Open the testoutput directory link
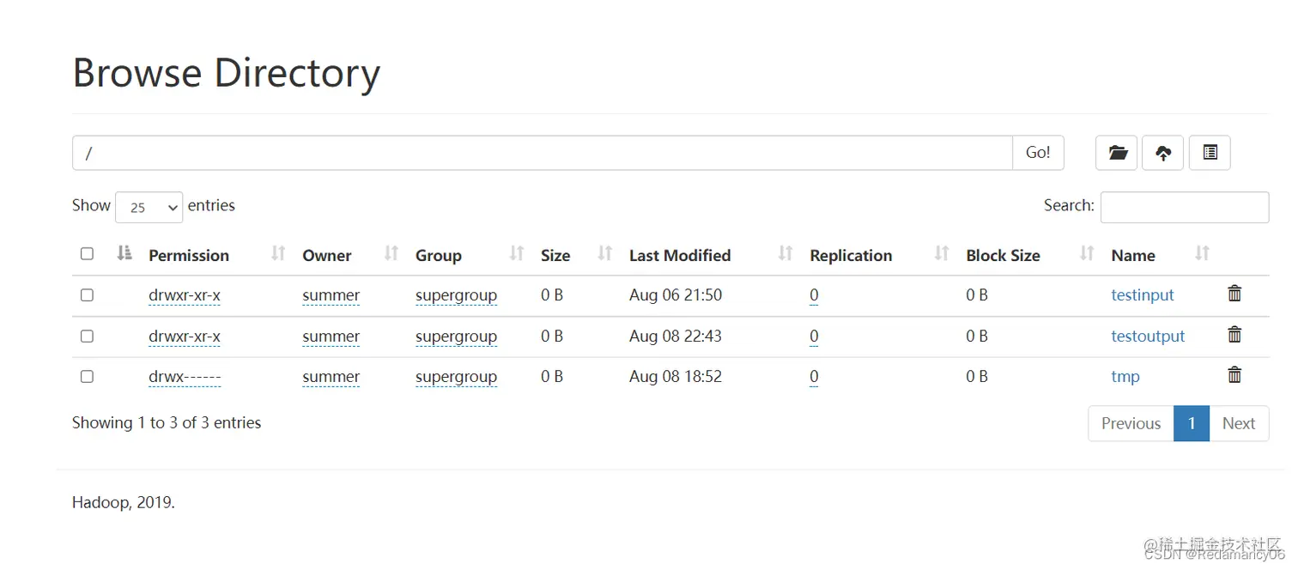Image resolution: width=1298 pixels, height=570 pixels. [1148, 337]
